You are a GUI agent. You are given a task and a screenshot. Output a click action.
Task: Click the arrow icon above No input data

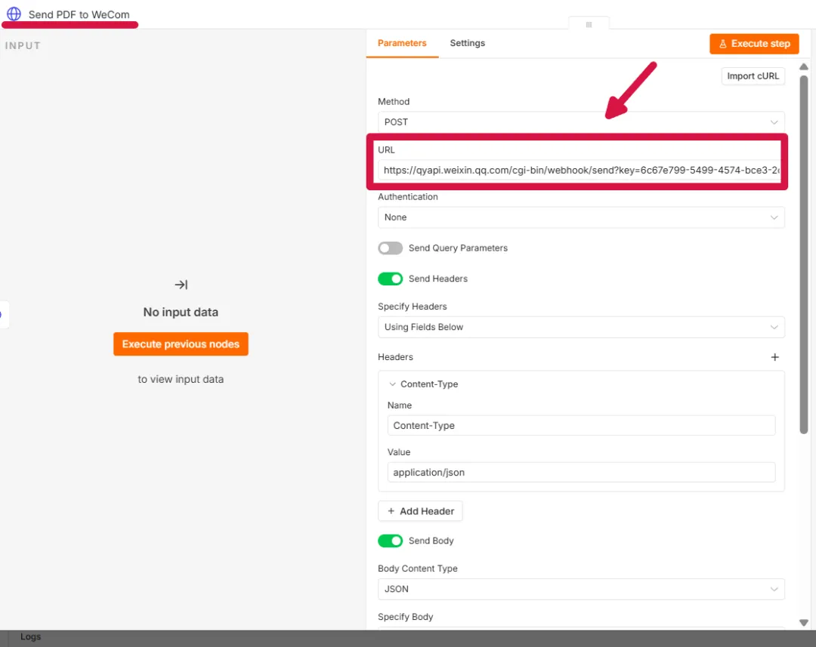click(x=181, y=285)
